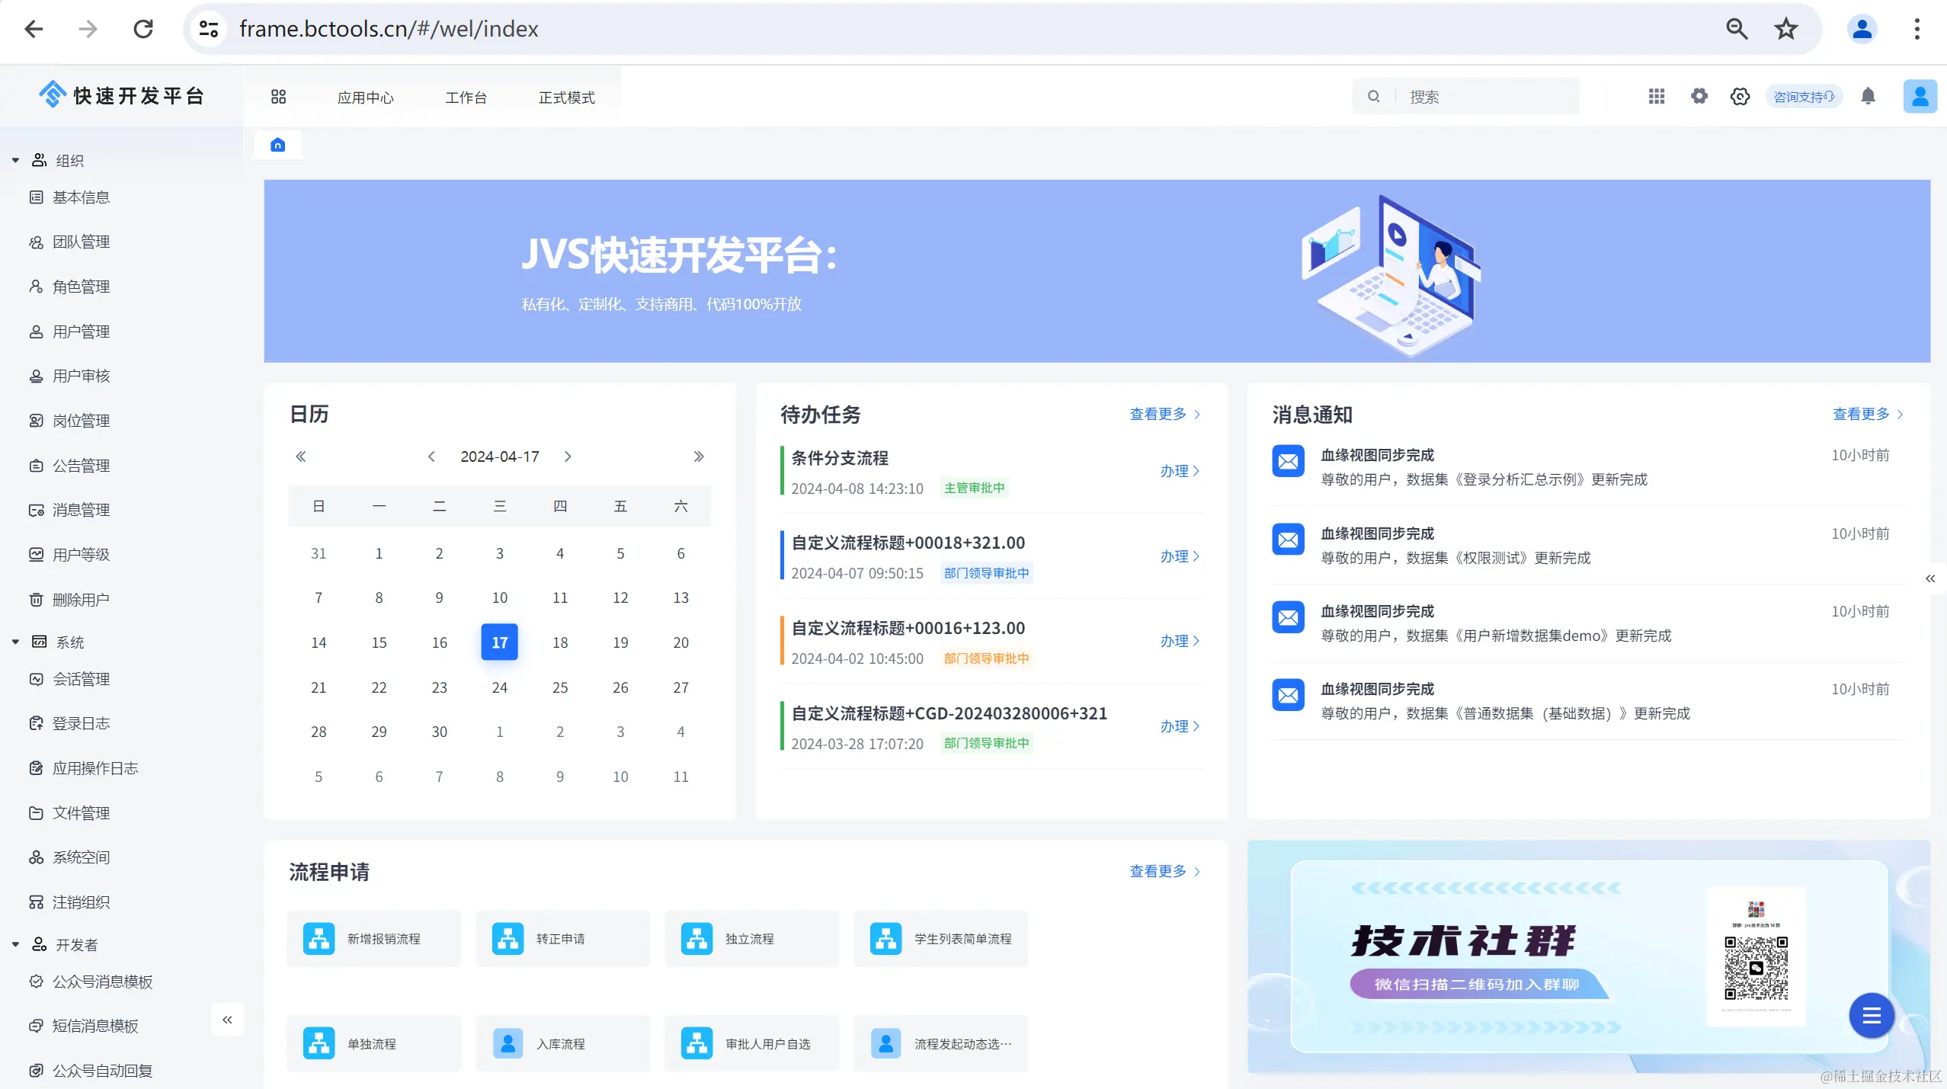Click the first 血缘视图同步完成 mail icon
This screenshot has height=1089, width=1947.
tap(1288, 461)
